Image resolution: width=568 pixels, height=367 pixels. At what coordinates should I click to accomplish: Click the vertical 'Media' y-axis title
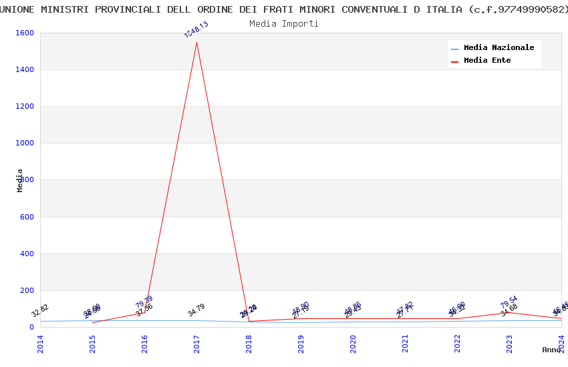[x=19, y=180]
